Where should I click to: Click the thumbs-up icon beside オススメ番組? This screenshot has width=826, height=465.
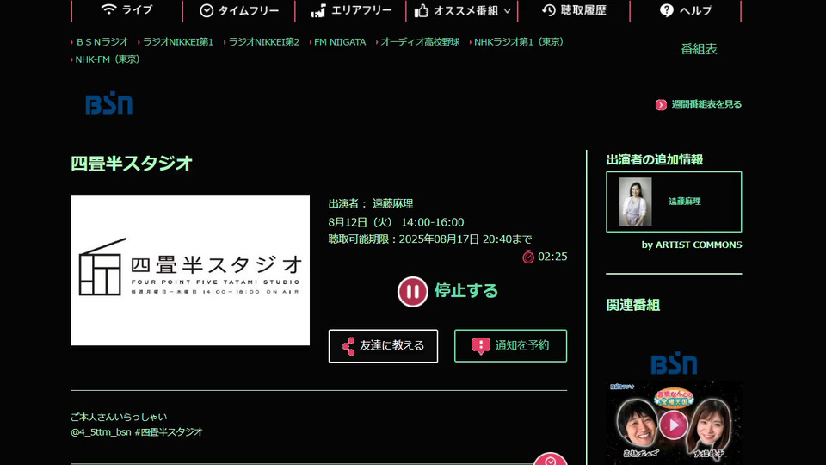pos(422,10)
